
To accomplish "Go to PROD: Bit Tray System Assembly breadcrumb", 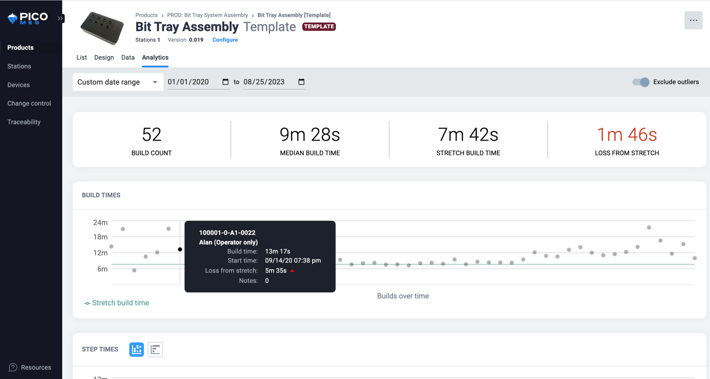I will [207, 15].
